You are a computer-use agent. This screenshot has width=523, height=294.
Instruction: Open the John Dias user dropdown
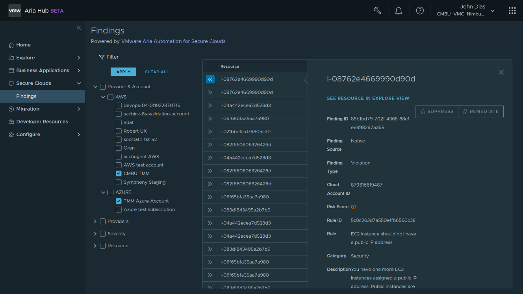(492, 11)
